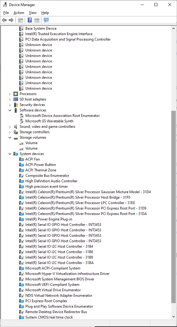Open the Help question-mark toolbar icon

30,20
